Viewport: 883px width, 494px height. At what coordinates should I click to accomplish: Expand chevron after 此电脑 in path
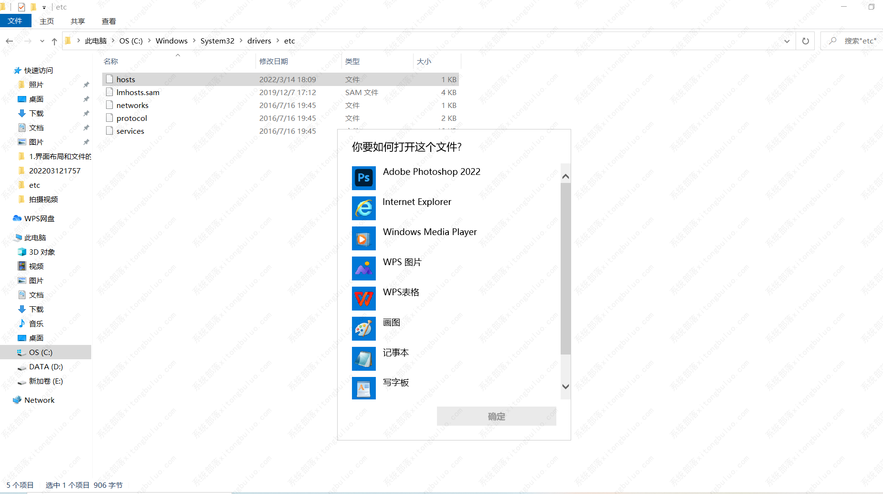(113, 41)
